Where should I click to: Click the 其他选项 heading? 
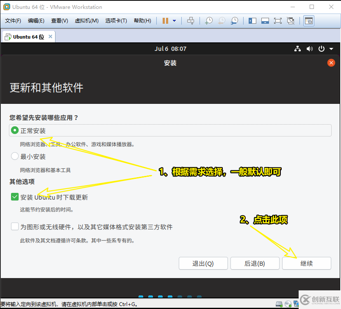[x=22, y=181]
